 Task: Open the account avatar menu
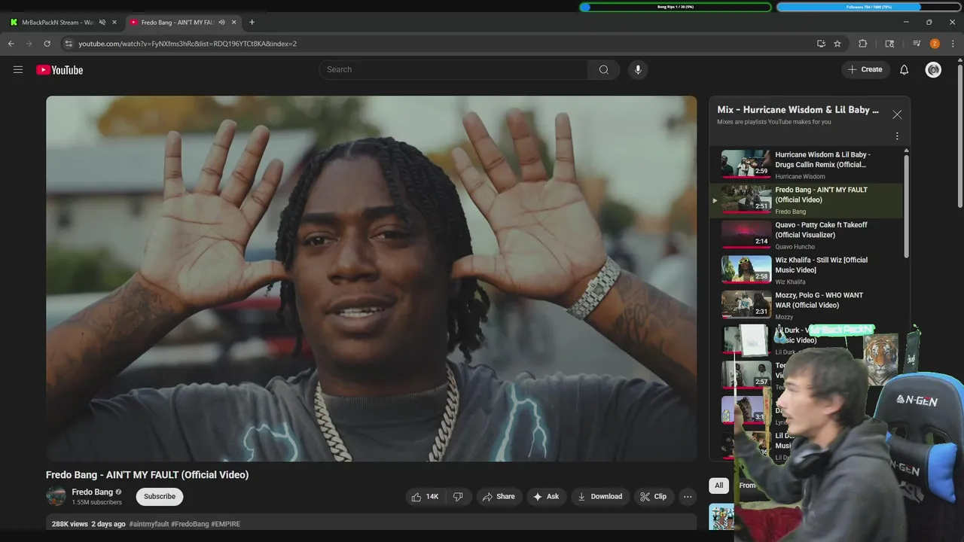[x=933, y=70]
